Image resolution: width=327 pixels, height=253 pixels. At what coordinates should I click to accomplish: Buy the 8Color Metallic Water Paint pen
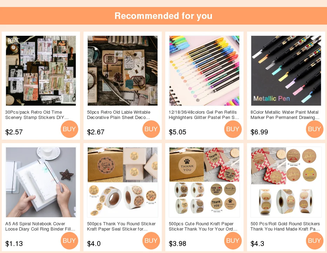(x=315, y=129)
